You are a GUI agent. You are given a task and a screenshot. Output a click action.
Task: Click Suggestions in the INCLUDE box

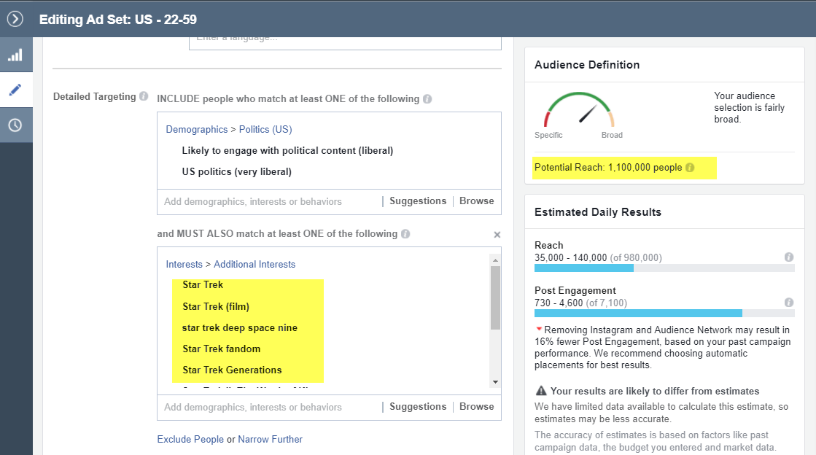pyautogui.click(x=418, y=201)
